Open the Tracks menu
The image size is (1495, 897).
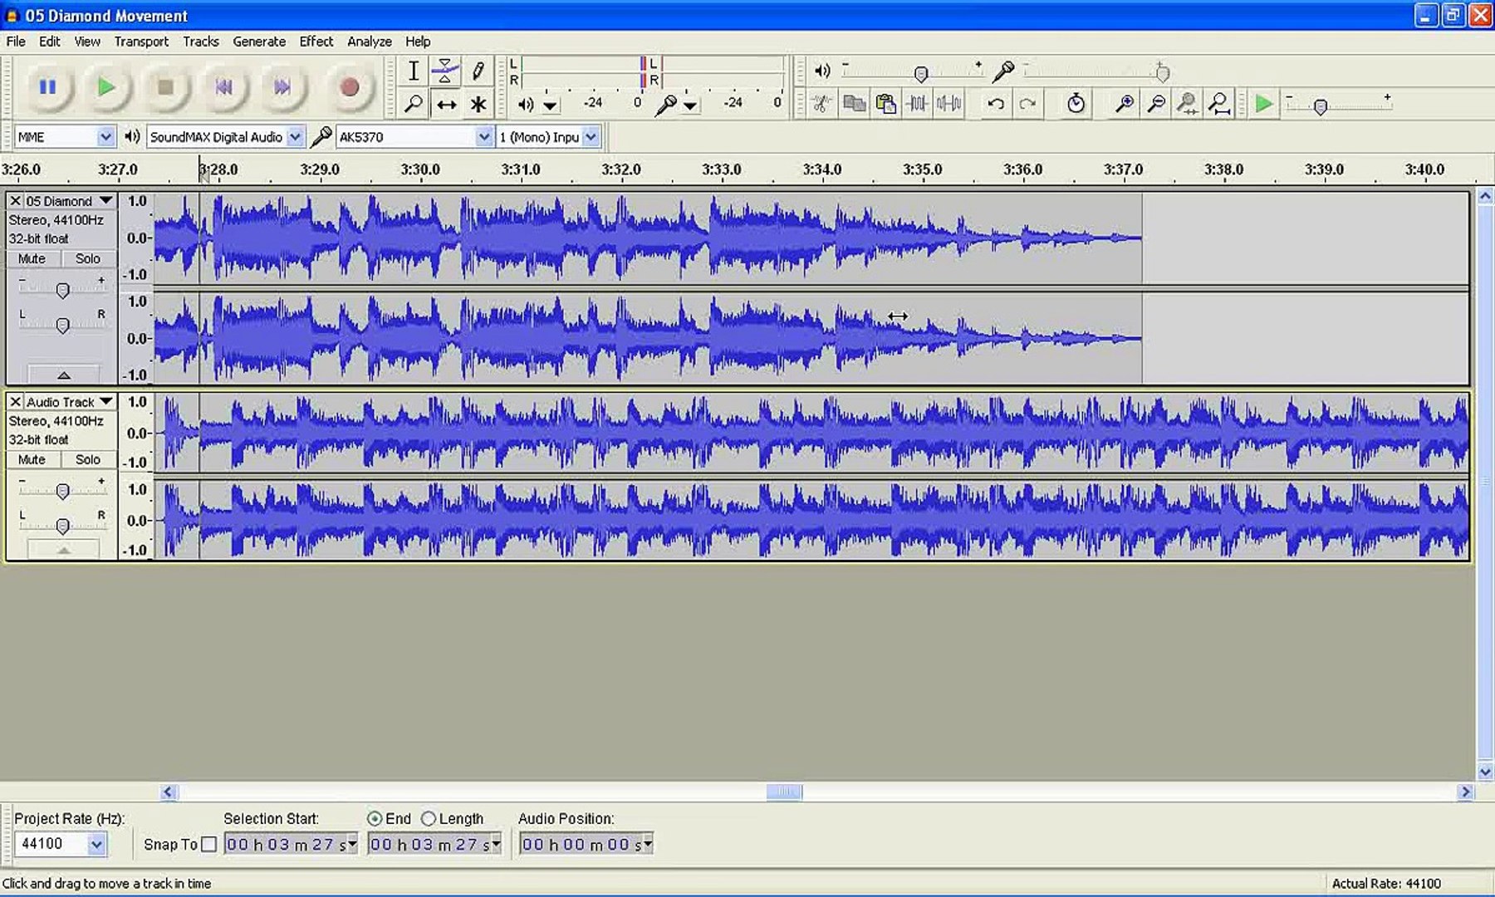click(x=201, y=41)
